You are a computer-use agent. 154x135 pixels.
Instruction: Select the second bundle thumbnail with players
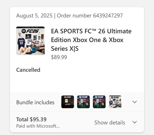click(83, 102)
